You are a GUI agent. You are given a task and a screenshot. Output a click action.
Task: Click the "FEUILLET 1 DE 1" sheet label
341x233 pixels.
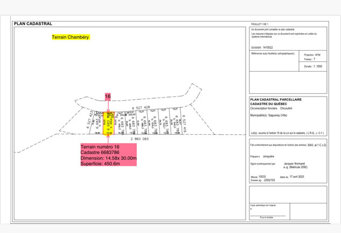coord(260,24)
